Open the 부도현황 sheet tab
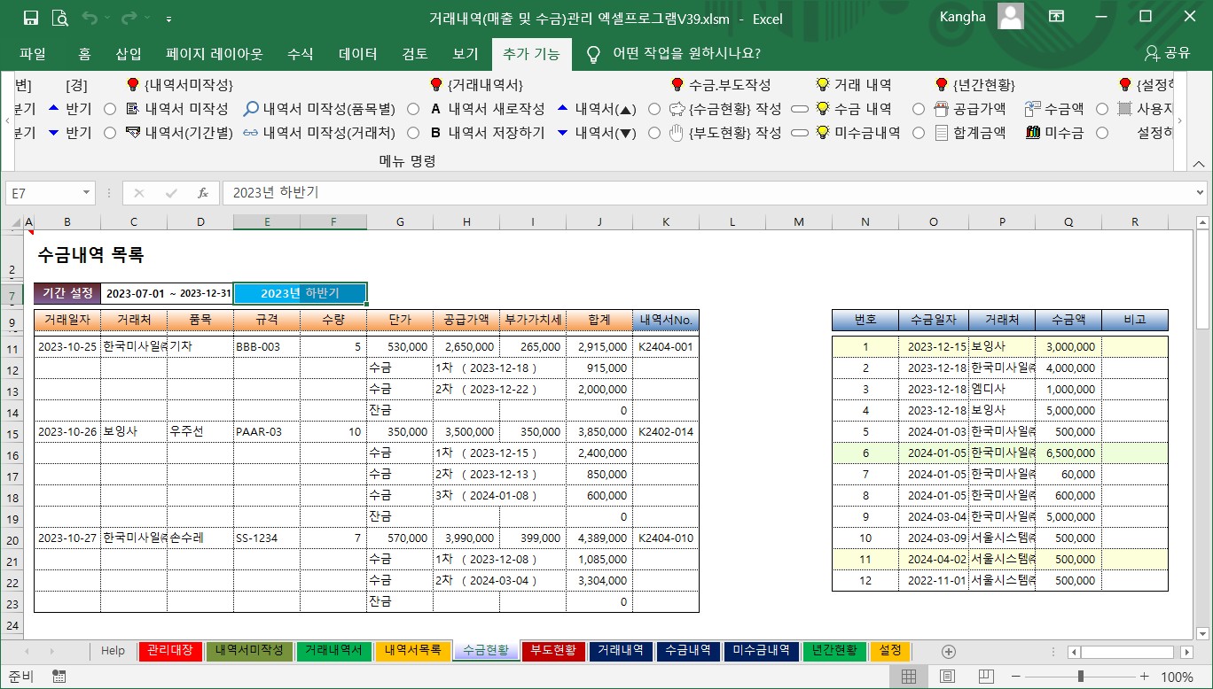 pyautogui.click(x=553, y=651)
